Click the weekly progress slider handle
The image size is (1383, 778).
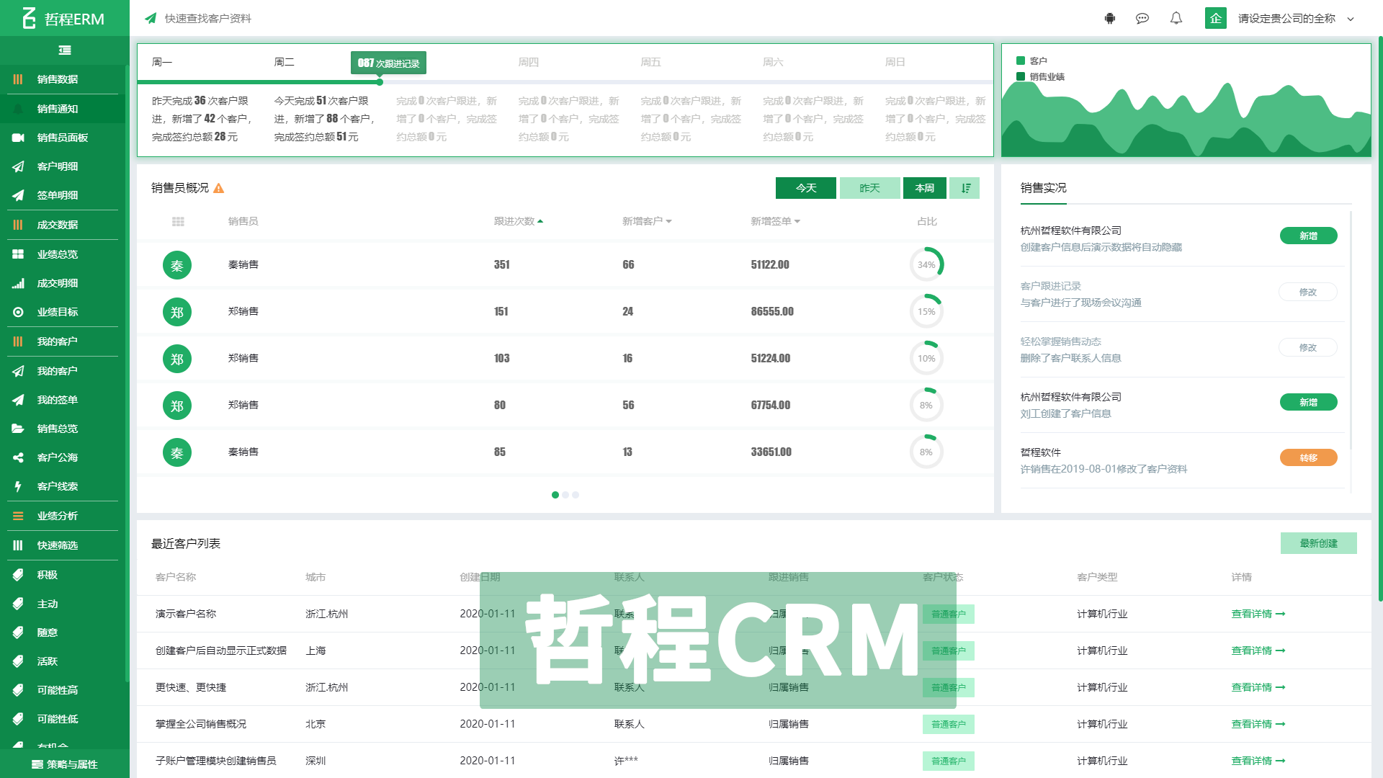(380, 82)
